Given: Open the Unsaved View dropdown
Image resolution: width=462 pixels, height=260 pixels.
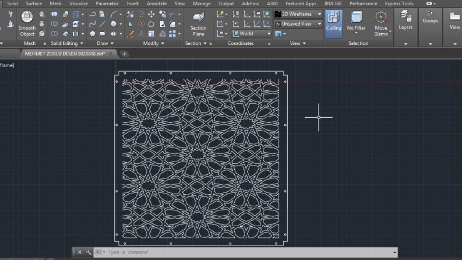Looking at the screenshot, I should point(298,24).
